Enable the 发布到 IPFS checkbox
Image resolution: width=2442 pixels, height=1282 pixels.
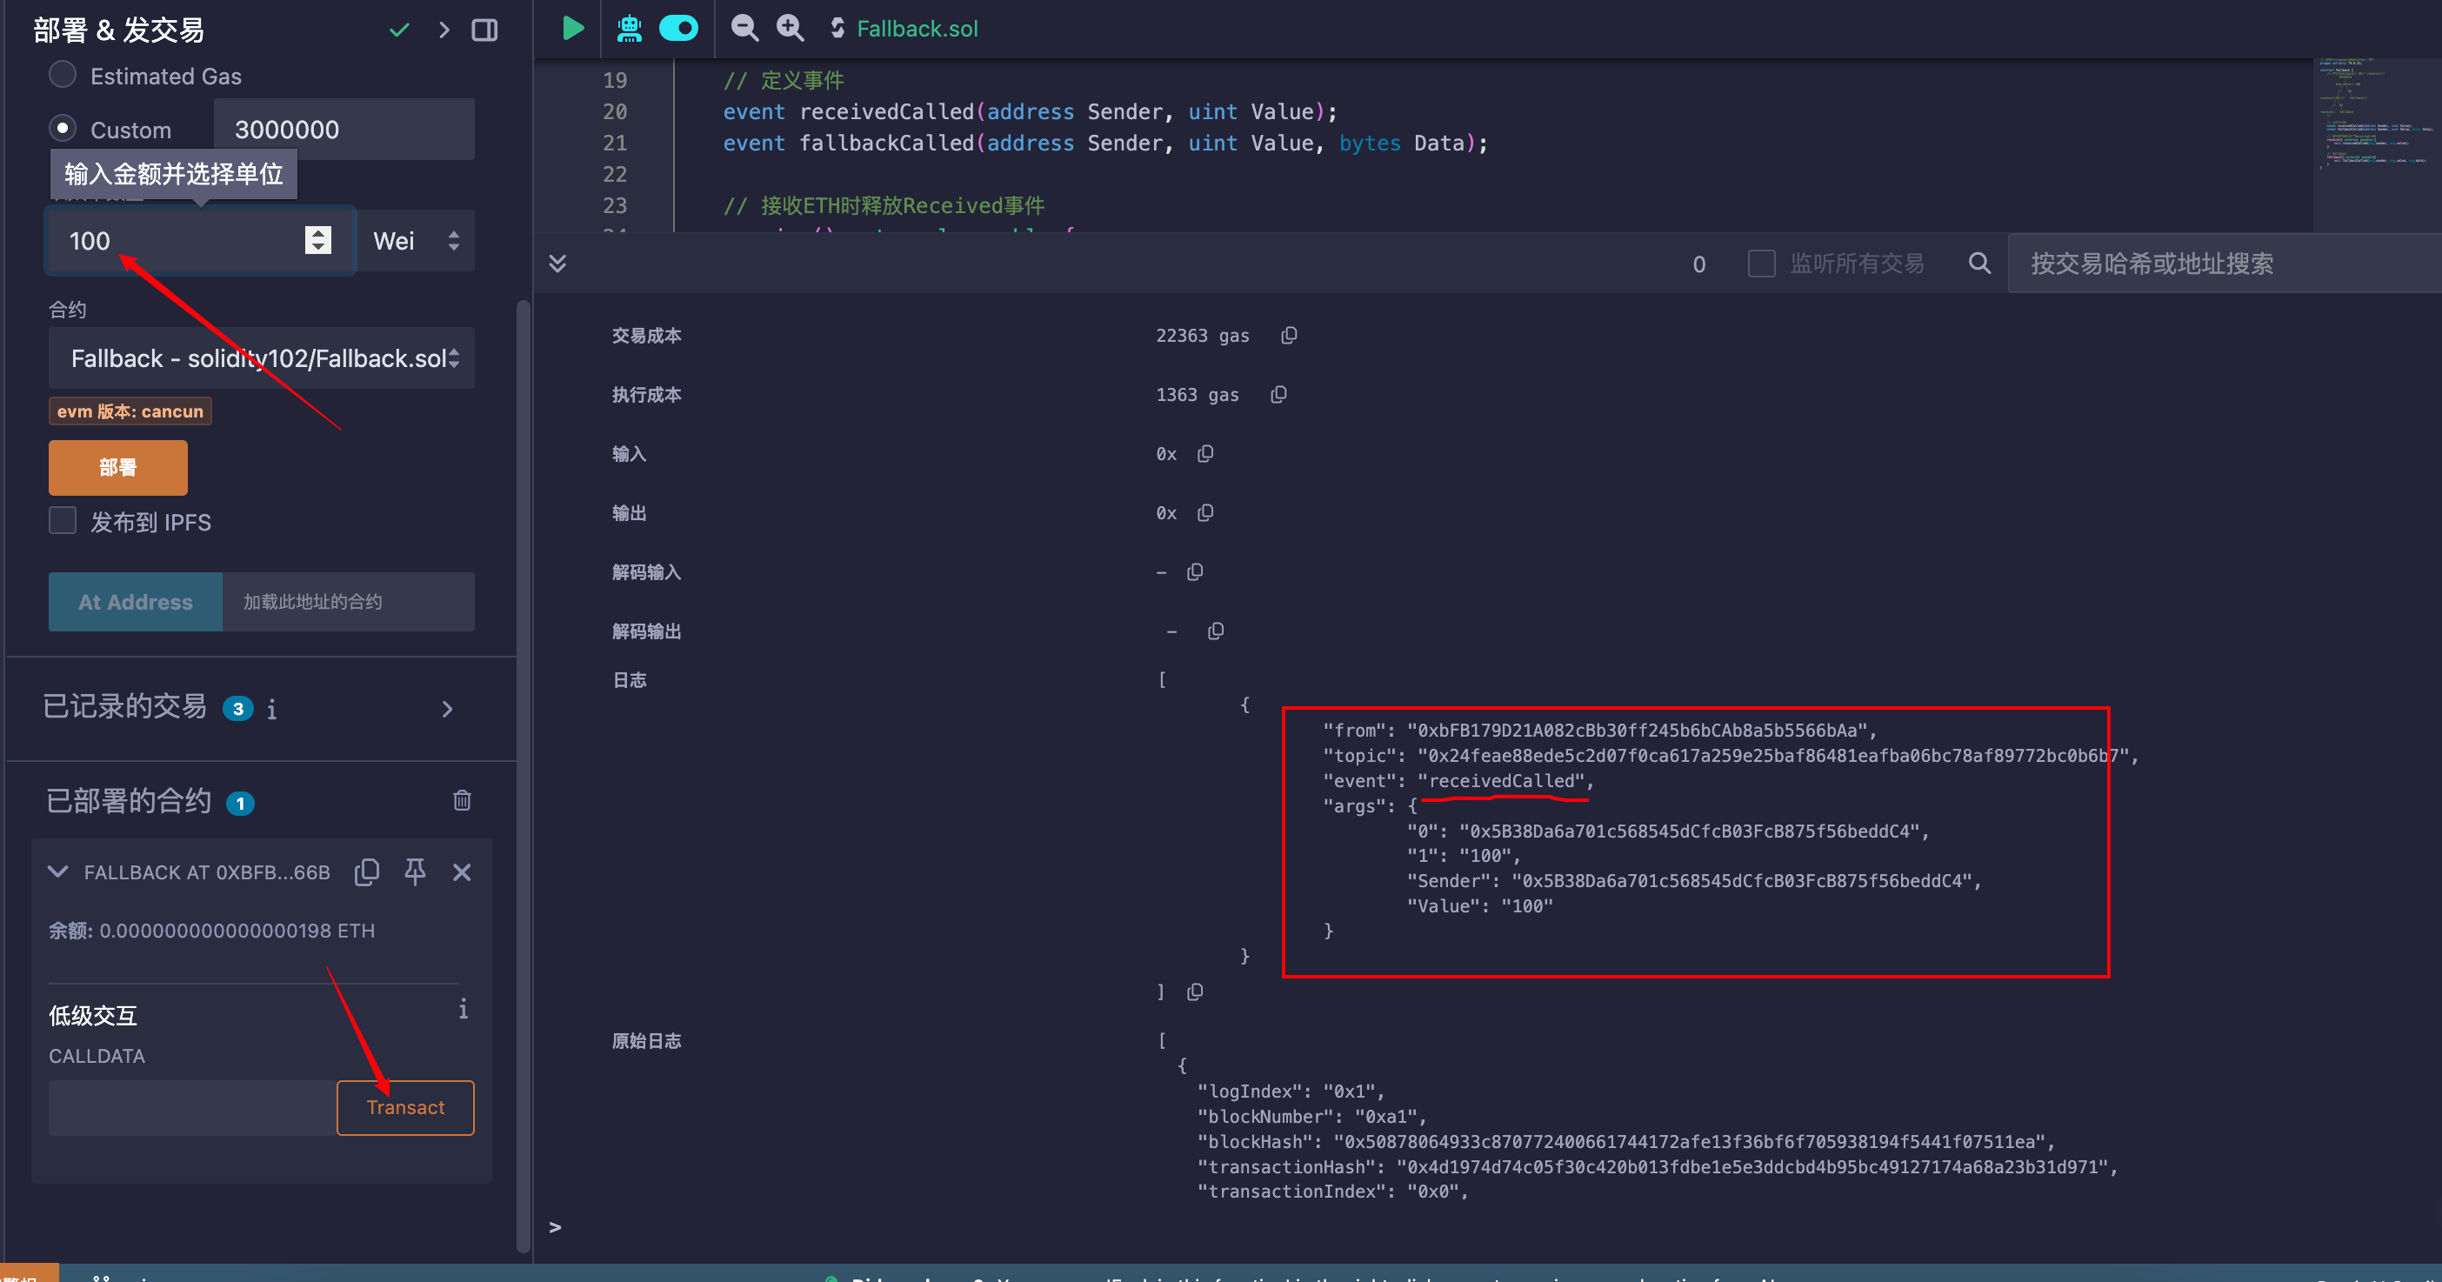pyautogui.click(x=63, y=521)
